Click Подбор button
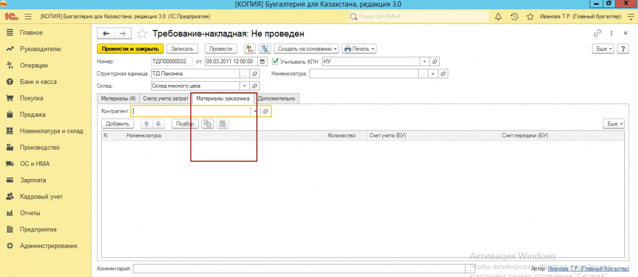This screenshot has height=277, width=638. (185, 124)
